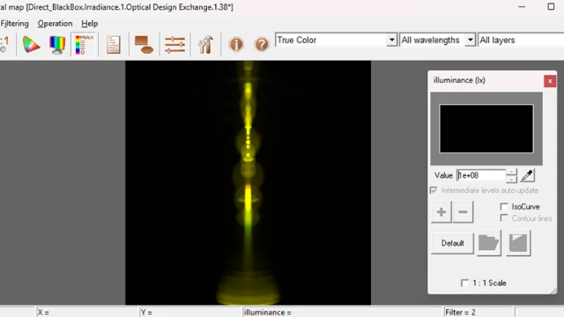This screenshot has height=317, width=564.
Task: Open the All layers dropdown
Action: point(521,40)
